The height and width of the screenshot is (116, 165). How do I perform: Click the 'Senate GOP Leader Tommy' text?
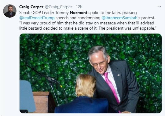(44, 13)
